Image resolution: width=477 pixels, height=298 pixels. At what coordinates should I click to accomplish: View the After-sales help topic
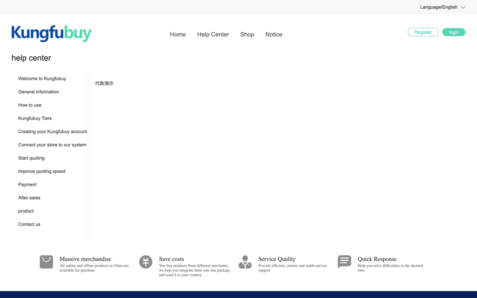pos(29,198)
